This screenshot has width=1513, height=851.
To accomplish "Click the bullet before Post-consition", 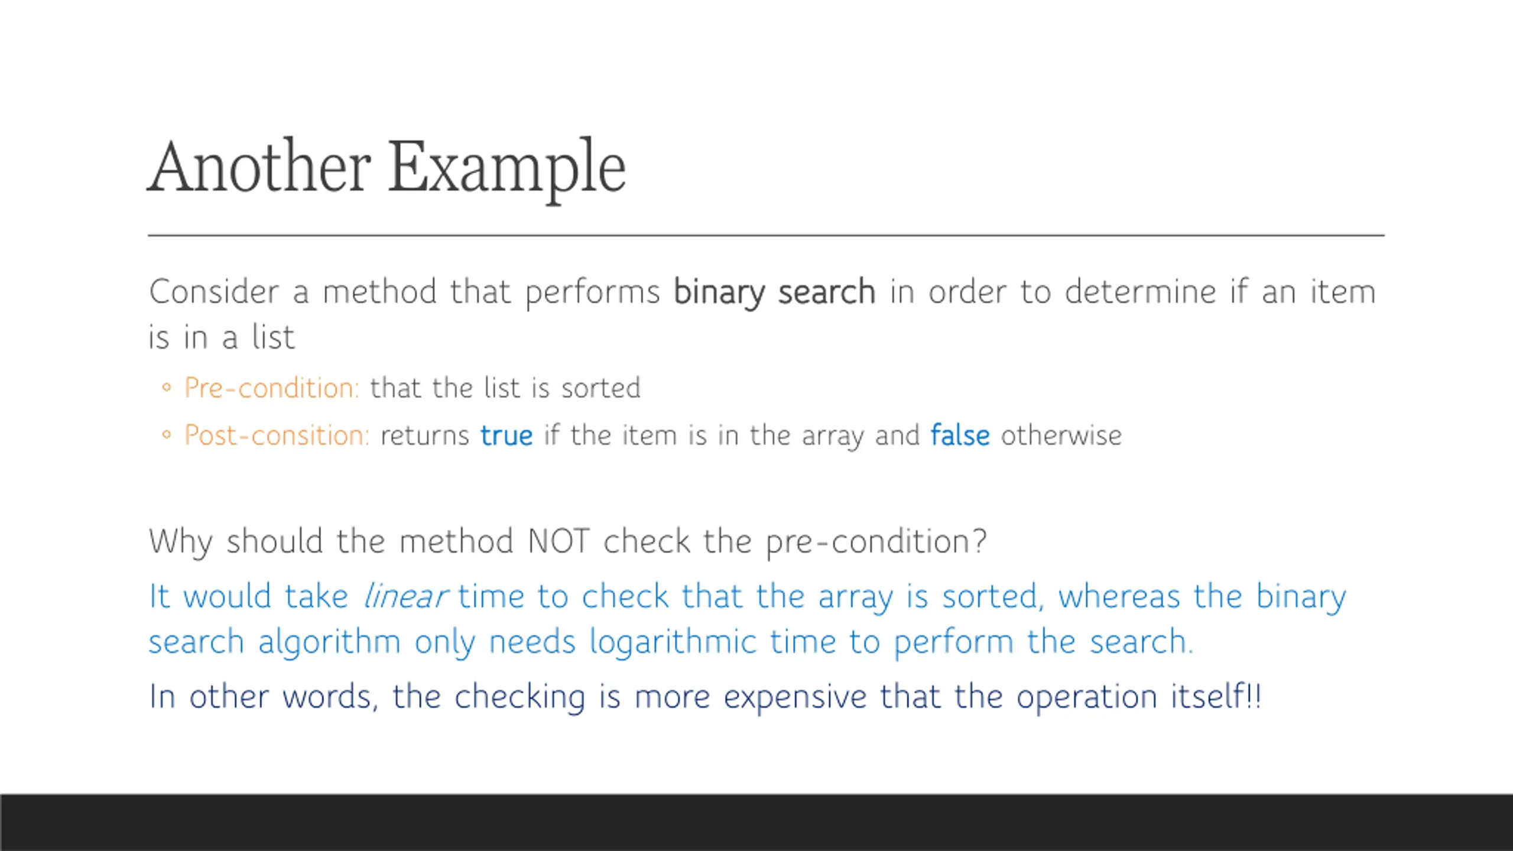I will [167, 436].
